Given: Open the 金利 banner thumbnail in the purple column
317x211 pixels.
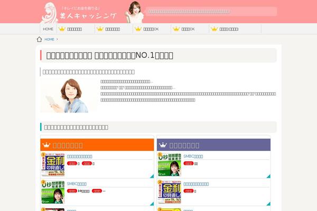Looking at the screenshot, I should click(170, 192).
